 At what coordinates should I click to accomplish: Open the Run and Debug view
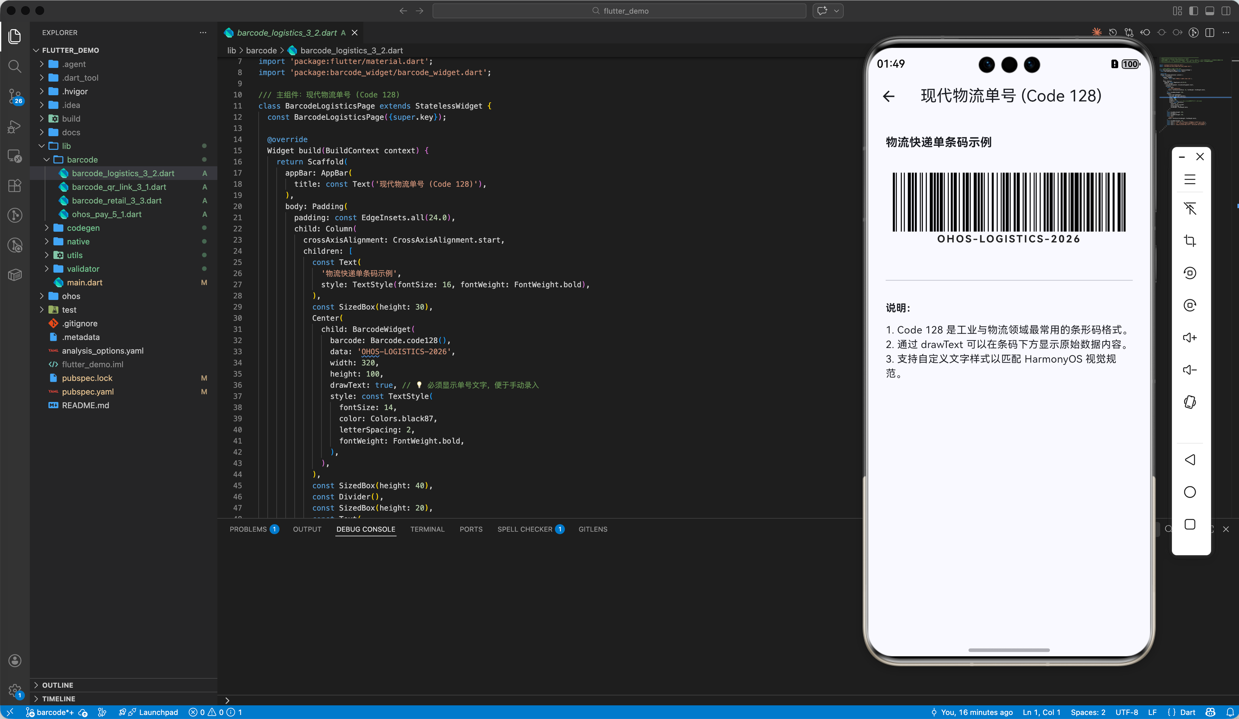click(15, 127)
